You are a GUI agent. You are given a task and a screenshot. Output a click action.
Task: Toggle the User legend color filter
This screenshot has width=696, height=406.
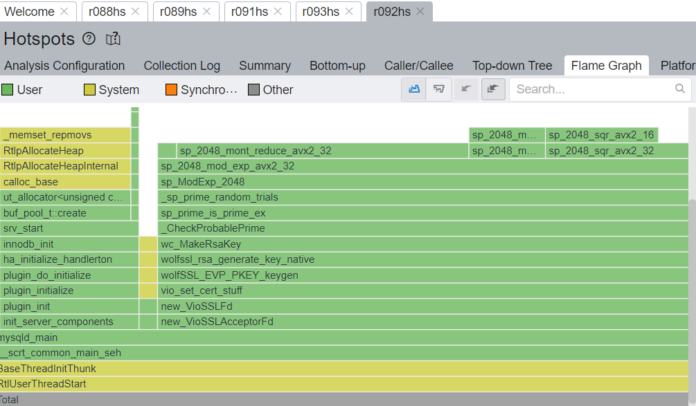pyautogui.click(x=8, y=90)
